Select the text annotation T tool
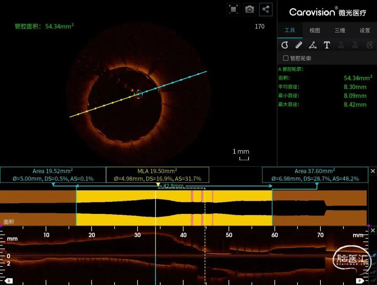Screen dimensions: 377x285 point(327,45)
